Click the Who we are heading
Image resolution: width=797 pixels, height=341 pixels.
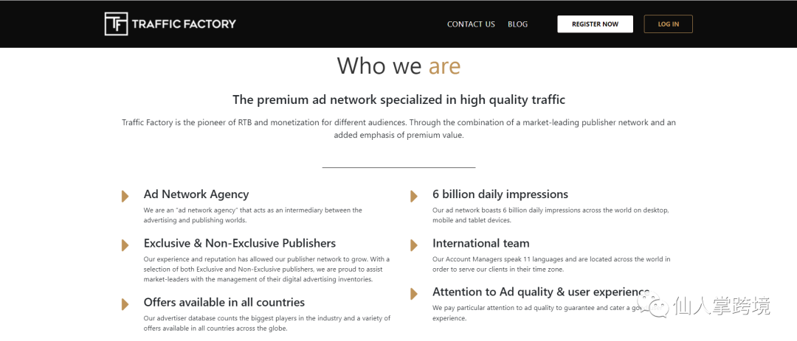[x=398, y=66]
